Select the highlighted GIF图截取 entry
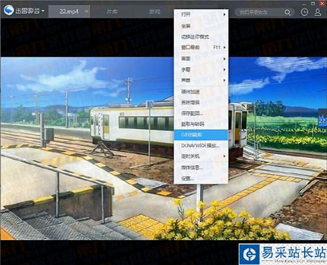This screenshot has width=327, height=265. tap(201, 134)
